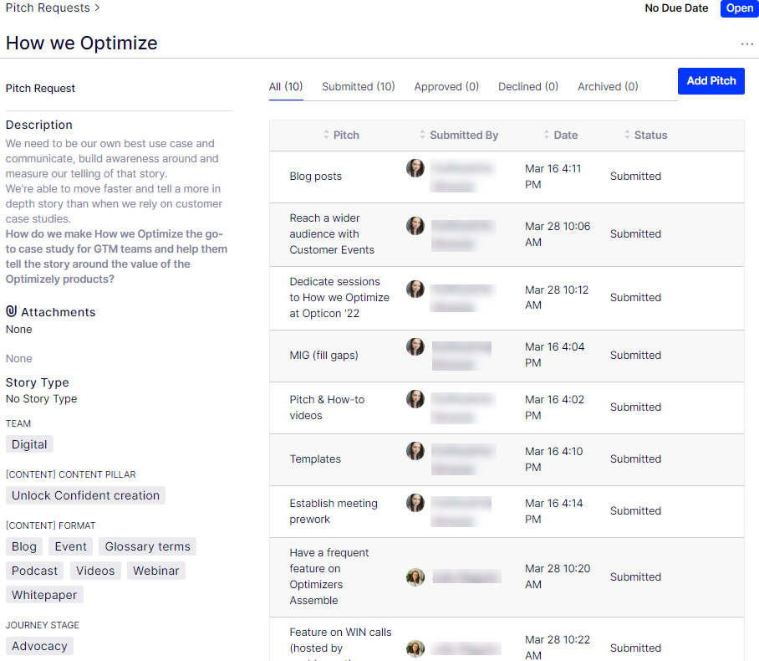The height and width of the screenshot is (661, 759).
Task: Click avatar in Feature on WIN calls row
Action: click(x=415, y=648)
